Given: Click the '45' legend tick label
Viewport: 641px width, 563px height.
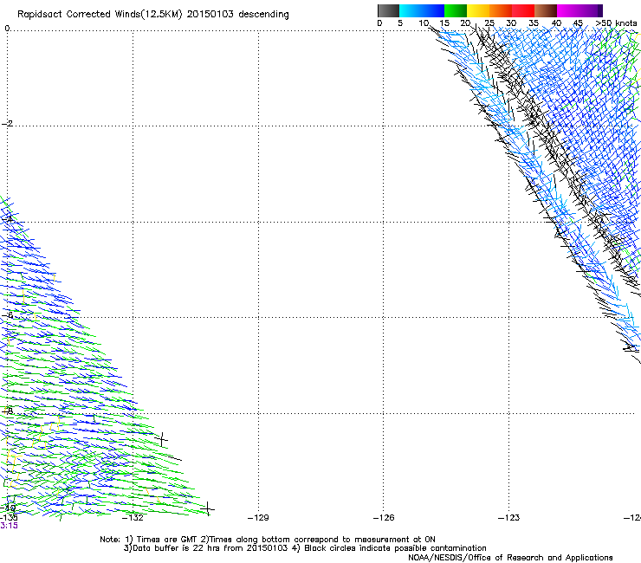Looking at the screenshot, I should [x=578, y=23].
